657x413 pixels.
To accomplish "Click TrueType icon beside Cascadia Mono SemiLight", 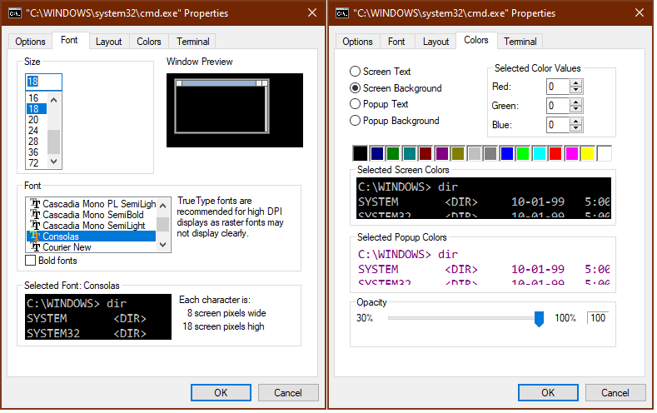I will [x=35, y=226].
